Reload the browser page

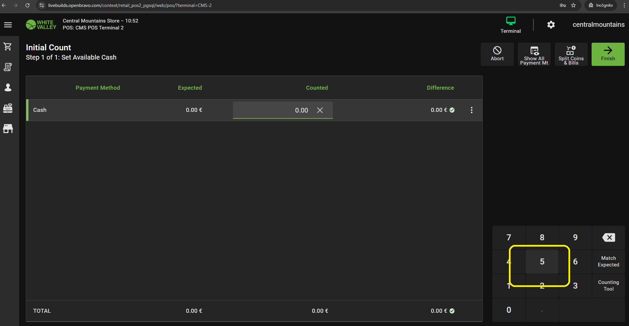pos(27,5)
